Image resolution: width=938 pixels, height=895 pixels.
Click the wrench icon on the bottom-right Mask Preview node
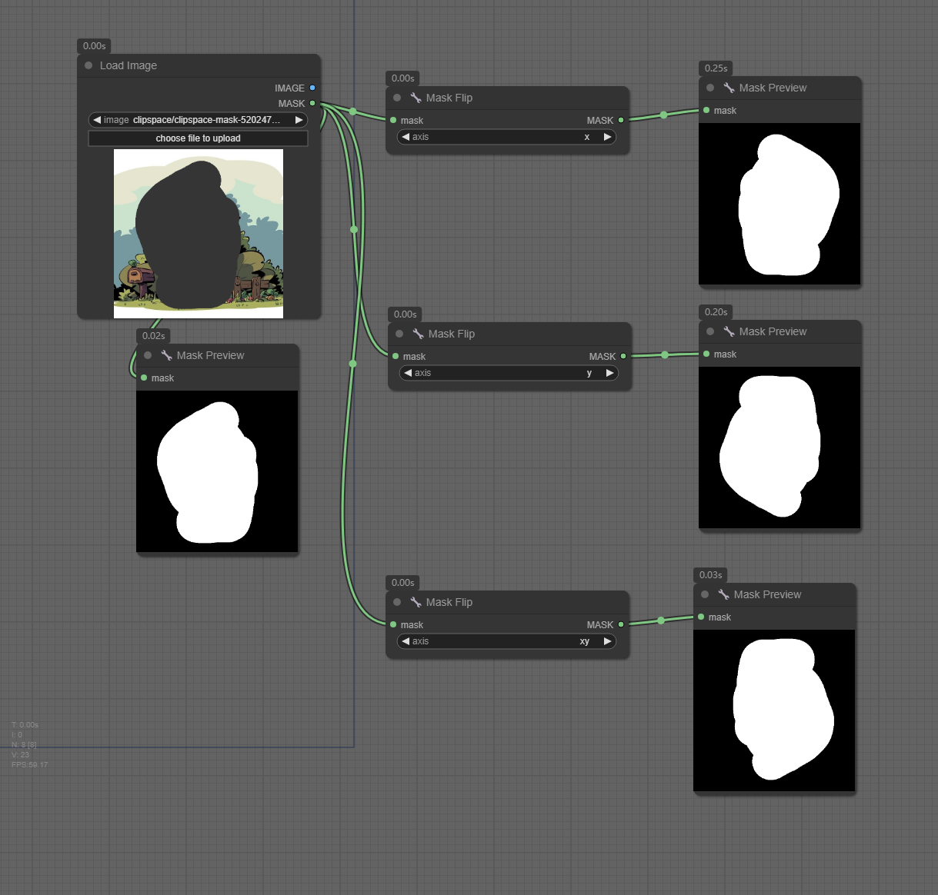[x=723, y=594]
